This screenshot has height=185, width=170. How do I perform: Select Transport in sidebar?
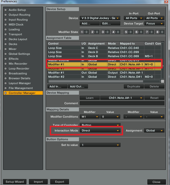pos(15,34)
